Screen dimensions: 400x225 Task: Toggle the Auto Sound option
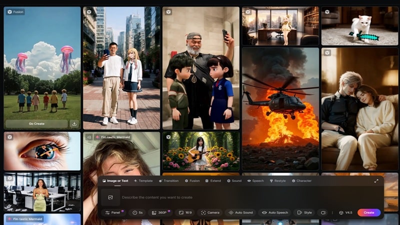239,212
